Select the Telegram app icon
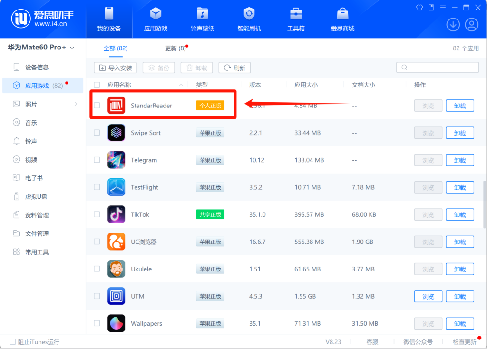The width and height of the screenshot is (487, 349). point(116,160)
